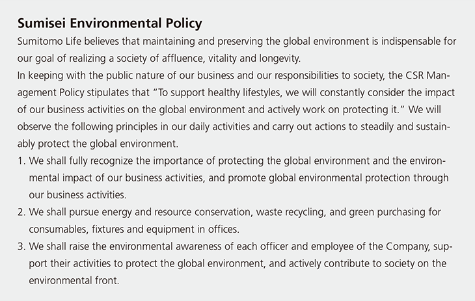Click 'We shall fully recognize' text
The height and width of the screenshot is (301, 475).
(81, 161)
